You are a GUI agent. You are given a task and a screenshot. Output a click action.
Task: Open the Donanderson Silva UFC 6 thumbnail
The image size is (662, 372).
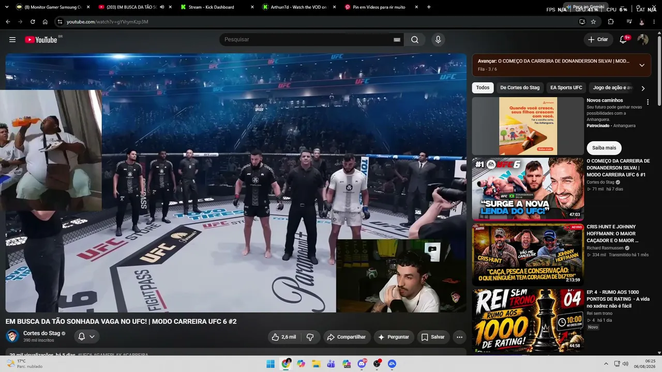click(528, 189)
